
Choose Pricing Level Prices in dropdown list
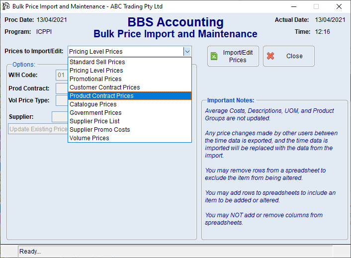96,71
